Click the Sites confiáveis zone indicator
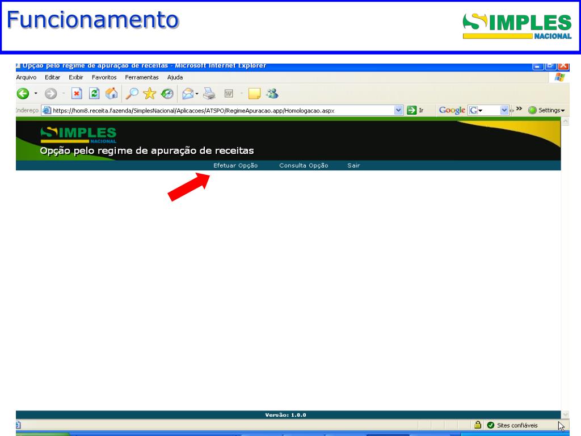581x436 pixels. point(513,425)
